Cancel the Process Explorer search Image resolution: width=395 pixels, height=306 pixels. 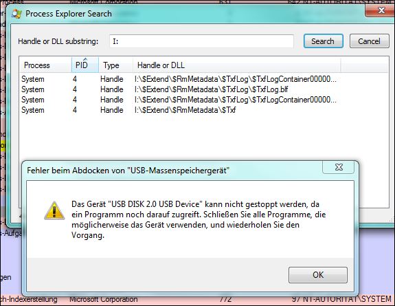click(x=369, y=41)
